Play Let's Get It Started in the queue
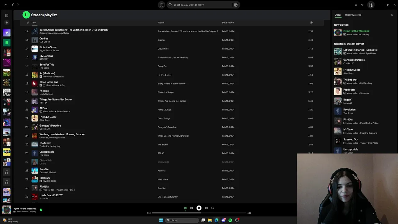 (360, 50)
